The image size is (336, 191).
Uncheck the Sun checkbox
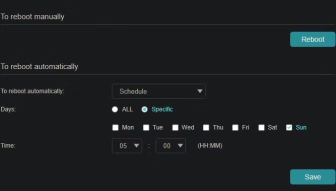pos(289,127)
